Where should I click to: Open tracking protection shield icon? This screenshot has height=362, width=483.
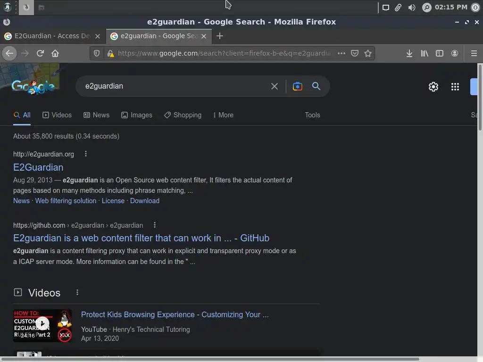97,53
